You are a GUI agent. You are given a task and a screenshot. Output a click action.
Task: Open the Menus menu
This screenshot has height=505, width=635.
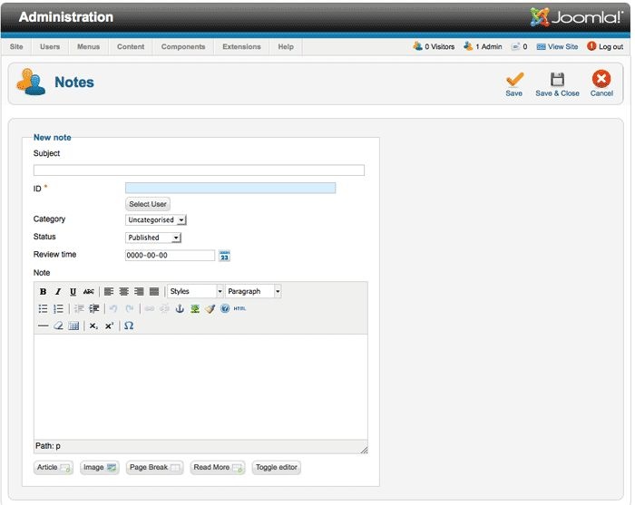(x=88, y=46)
